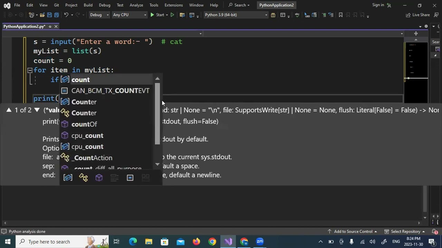Open Google Chrome from taskbar
The image size is (442, 248).
[212, 241]
